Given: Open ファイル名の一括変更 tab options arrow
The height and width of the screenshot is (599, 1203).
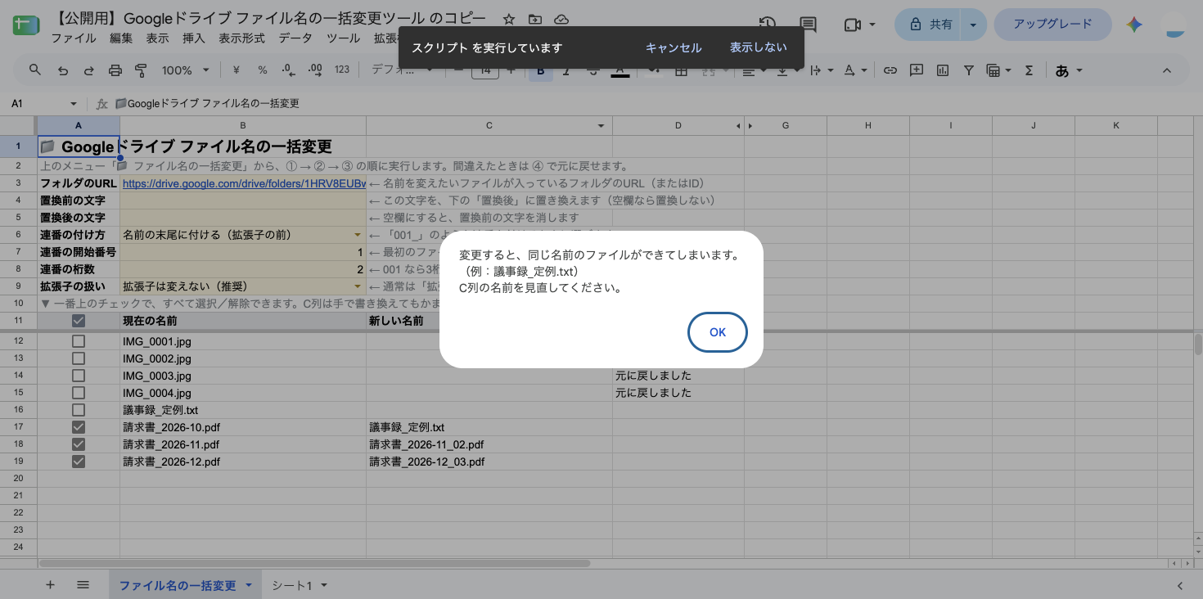Looking at the screenshot, I should (248, 585).
